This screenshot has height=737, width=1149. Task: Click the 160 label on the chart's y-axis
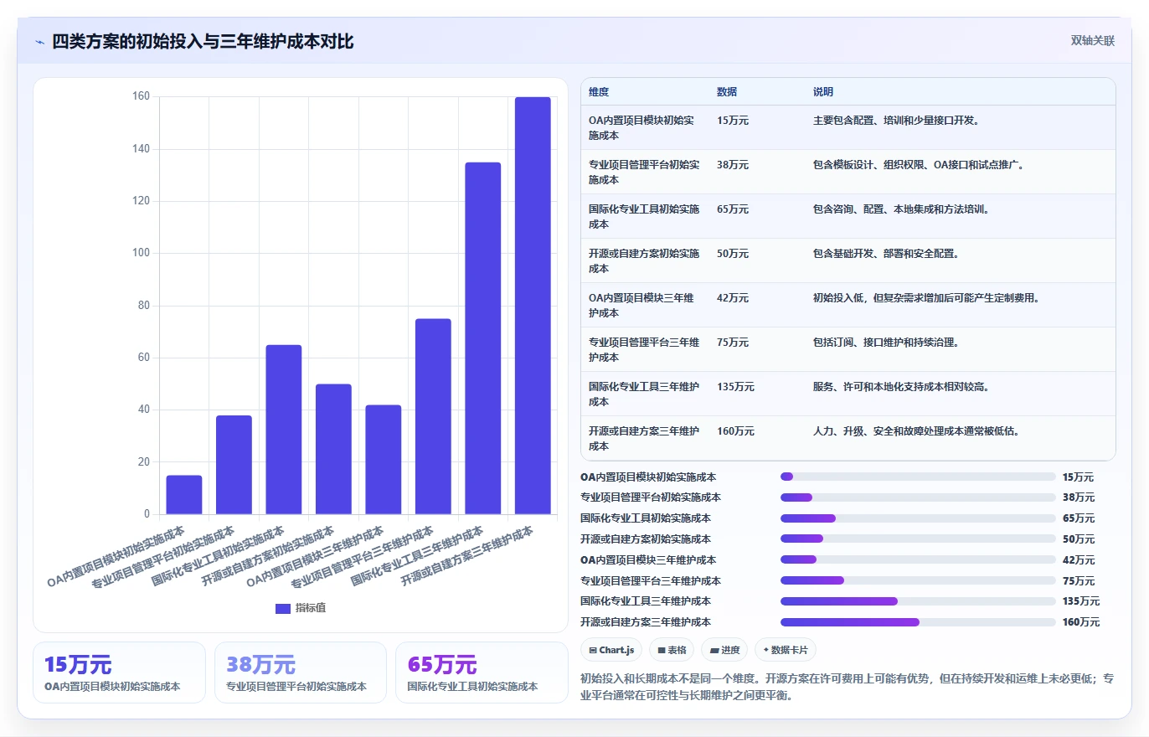(x=142, y=97)
